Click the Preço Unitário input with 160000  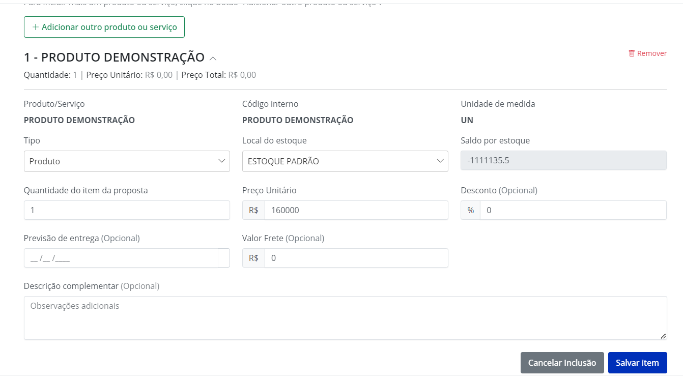pyautogui.click(x=356, y=210)
